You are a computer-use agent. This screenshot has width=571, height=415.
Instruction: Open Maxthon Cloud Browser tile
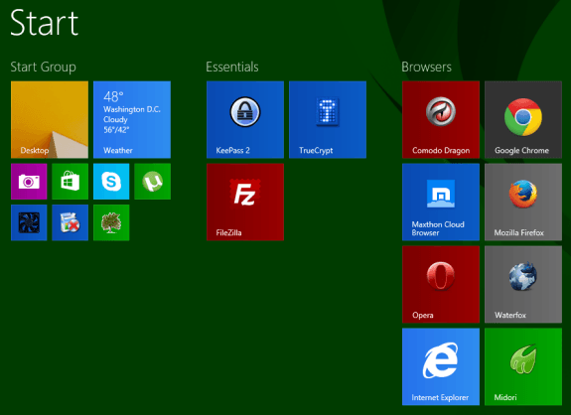441,203
